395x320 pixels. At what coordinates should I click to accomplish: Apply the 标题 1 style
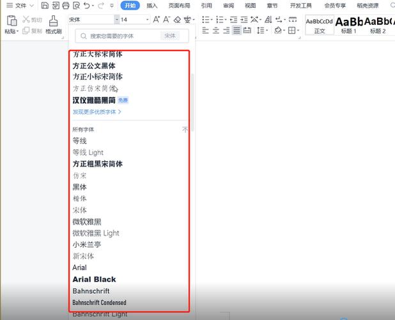(348, 25)
